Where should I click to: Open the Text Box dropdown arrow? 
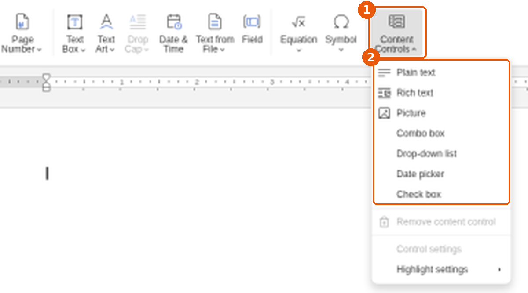click(x=83, y=50)
